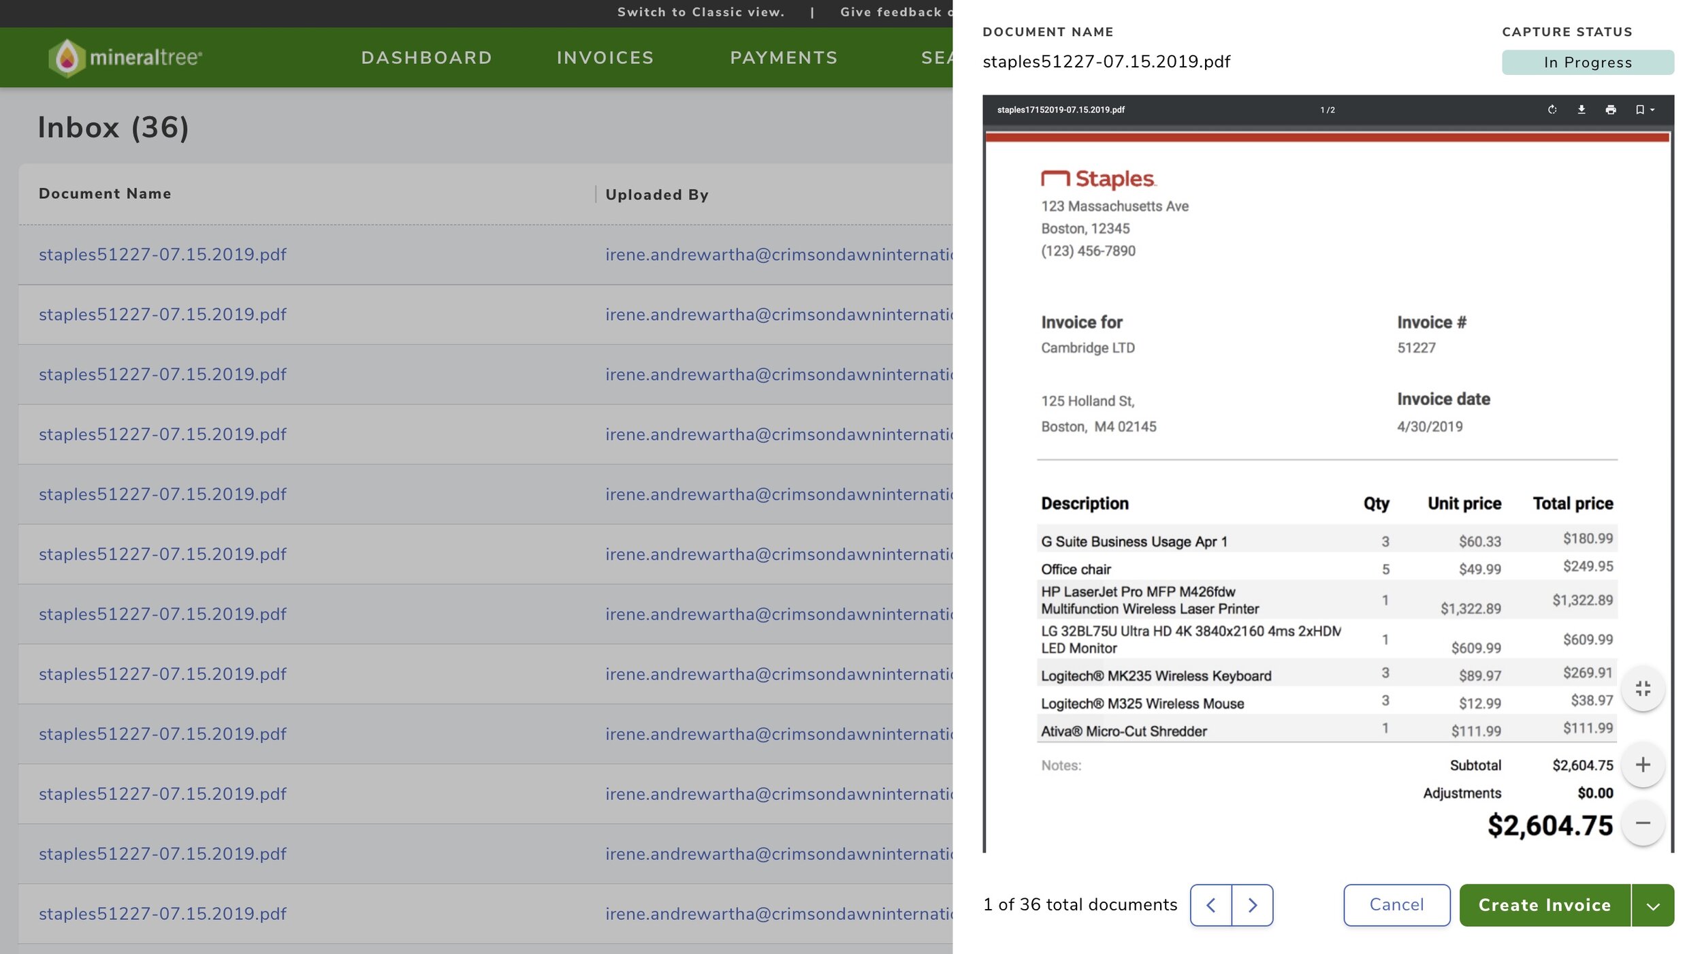The height and width of the screenshot is (954, 1702).
Task: Sort by Uploaded By column header
Action: [x=657, y=195]
